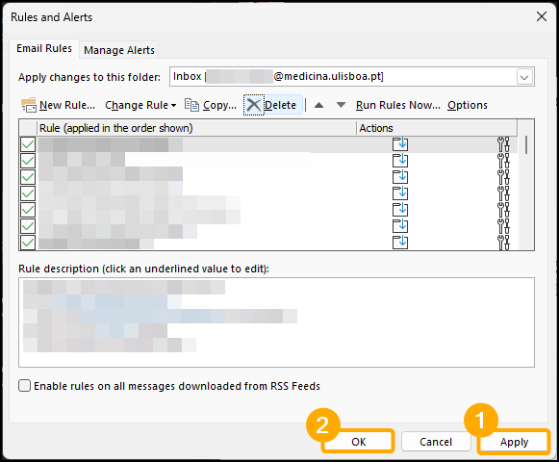
Task: Click Run Rules Now
Action: 398,105
